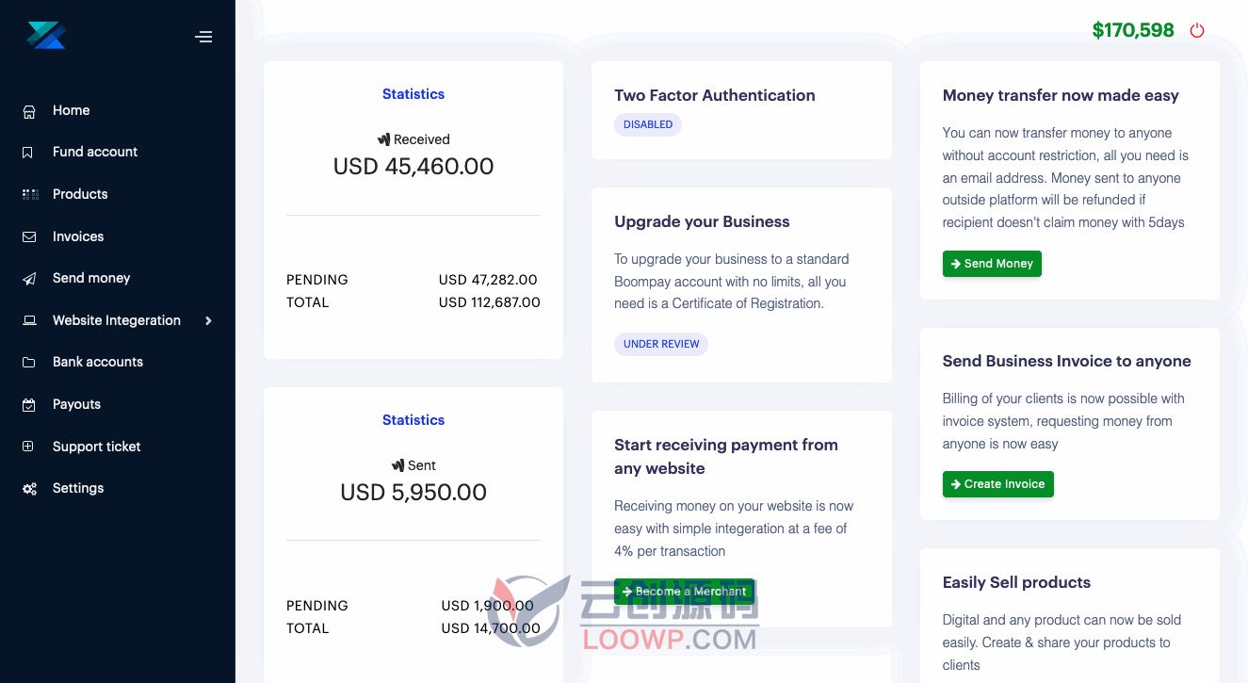
Task: Click the Send money paper-plane icon
Action: tap(29, 279)
